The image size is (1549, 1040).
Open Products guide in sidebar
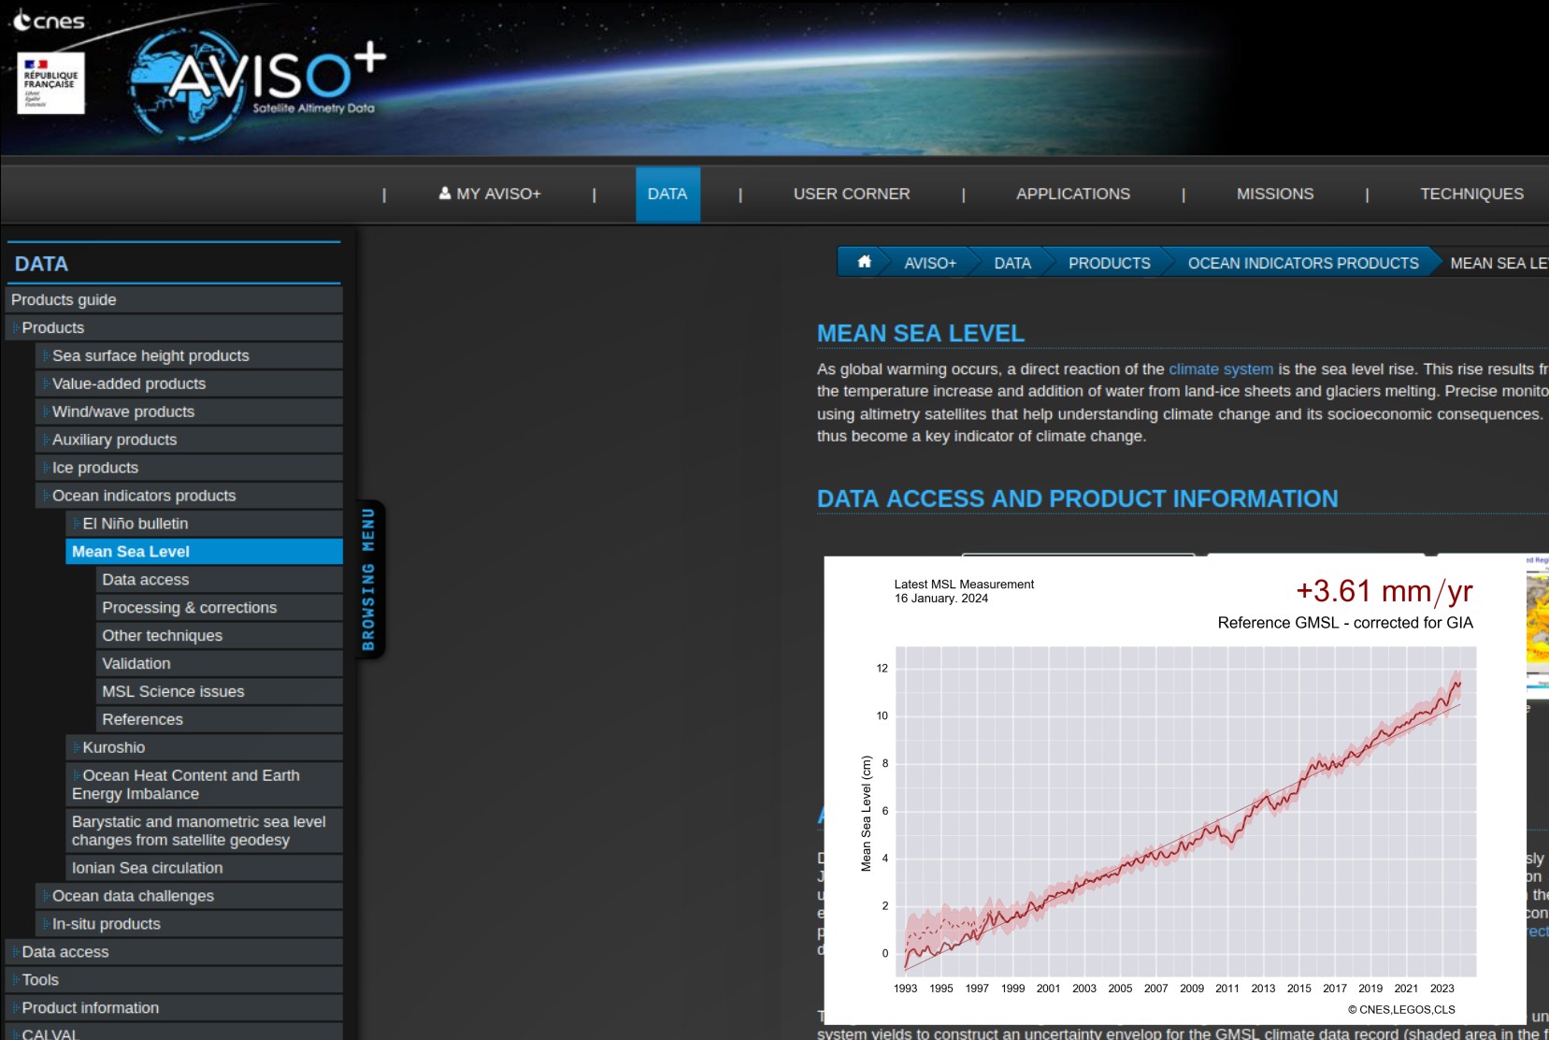pos(174,299)
